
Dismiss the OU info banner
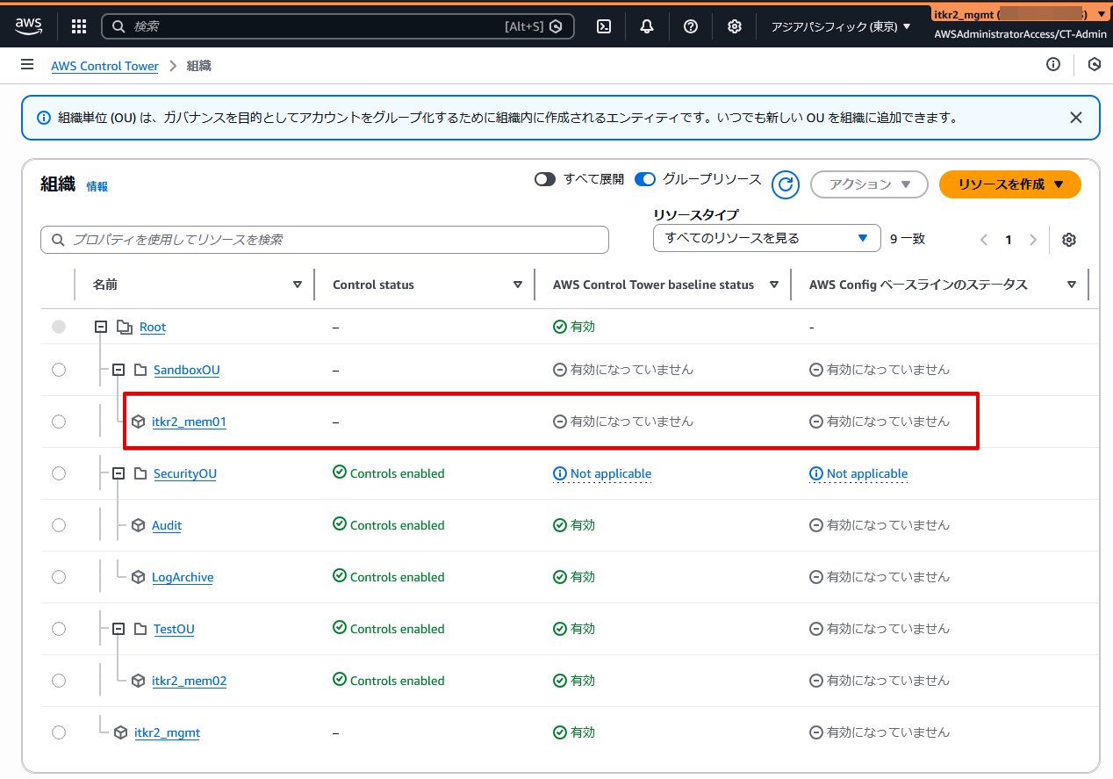click(1075, 118)
